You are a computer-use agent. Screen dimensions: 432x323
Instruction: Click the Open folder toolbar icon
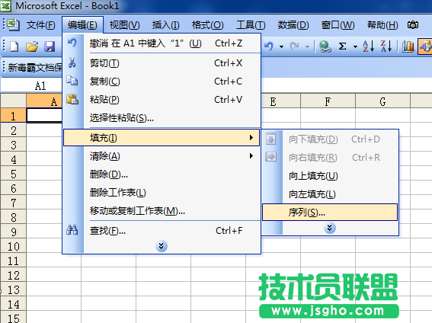click(32, 46)
